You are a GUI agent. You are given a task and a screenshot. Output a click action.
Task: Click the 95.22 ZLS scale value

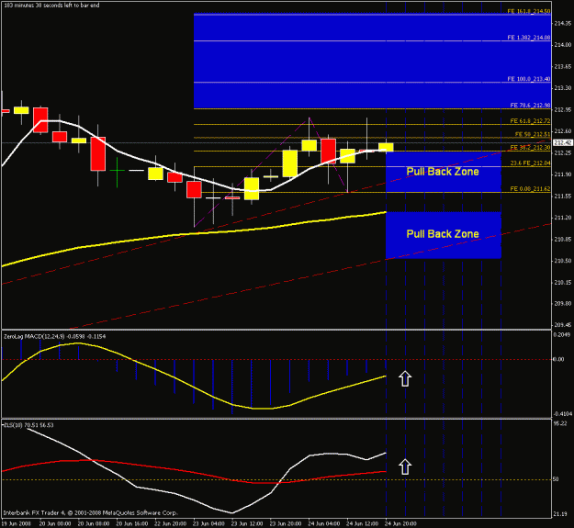tap(560, 423)
